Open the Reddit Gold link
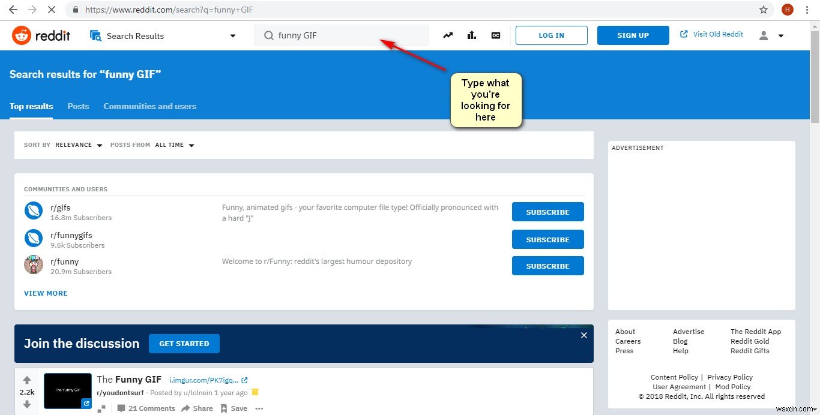 (750, 341)
